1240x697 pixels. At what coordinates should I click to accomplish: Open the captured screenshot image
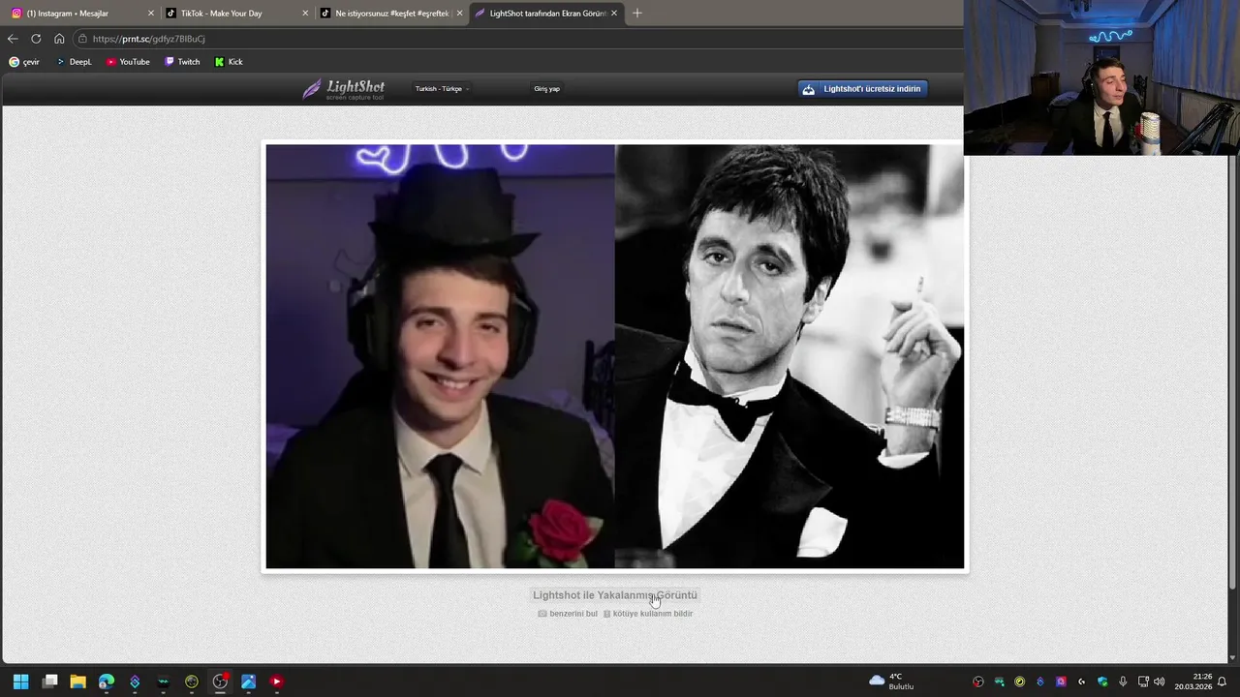[615, 356]
